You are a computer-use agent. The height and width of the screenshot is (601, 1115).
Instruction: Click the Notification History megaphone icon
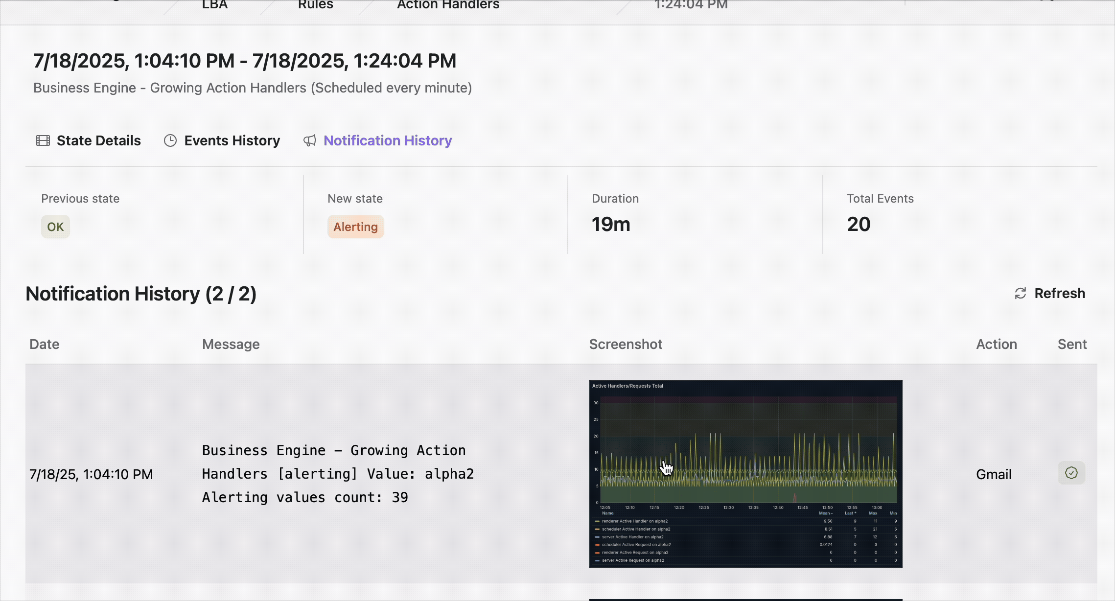[310, 141]
